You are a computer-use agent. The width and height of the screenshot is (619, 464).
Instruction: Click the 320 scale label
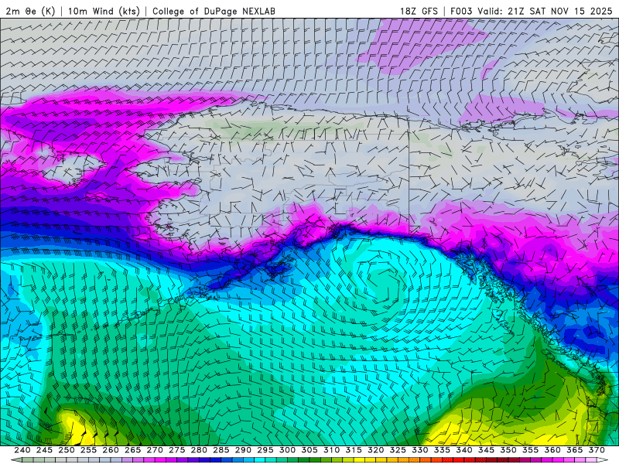click(x=376, y=450)
